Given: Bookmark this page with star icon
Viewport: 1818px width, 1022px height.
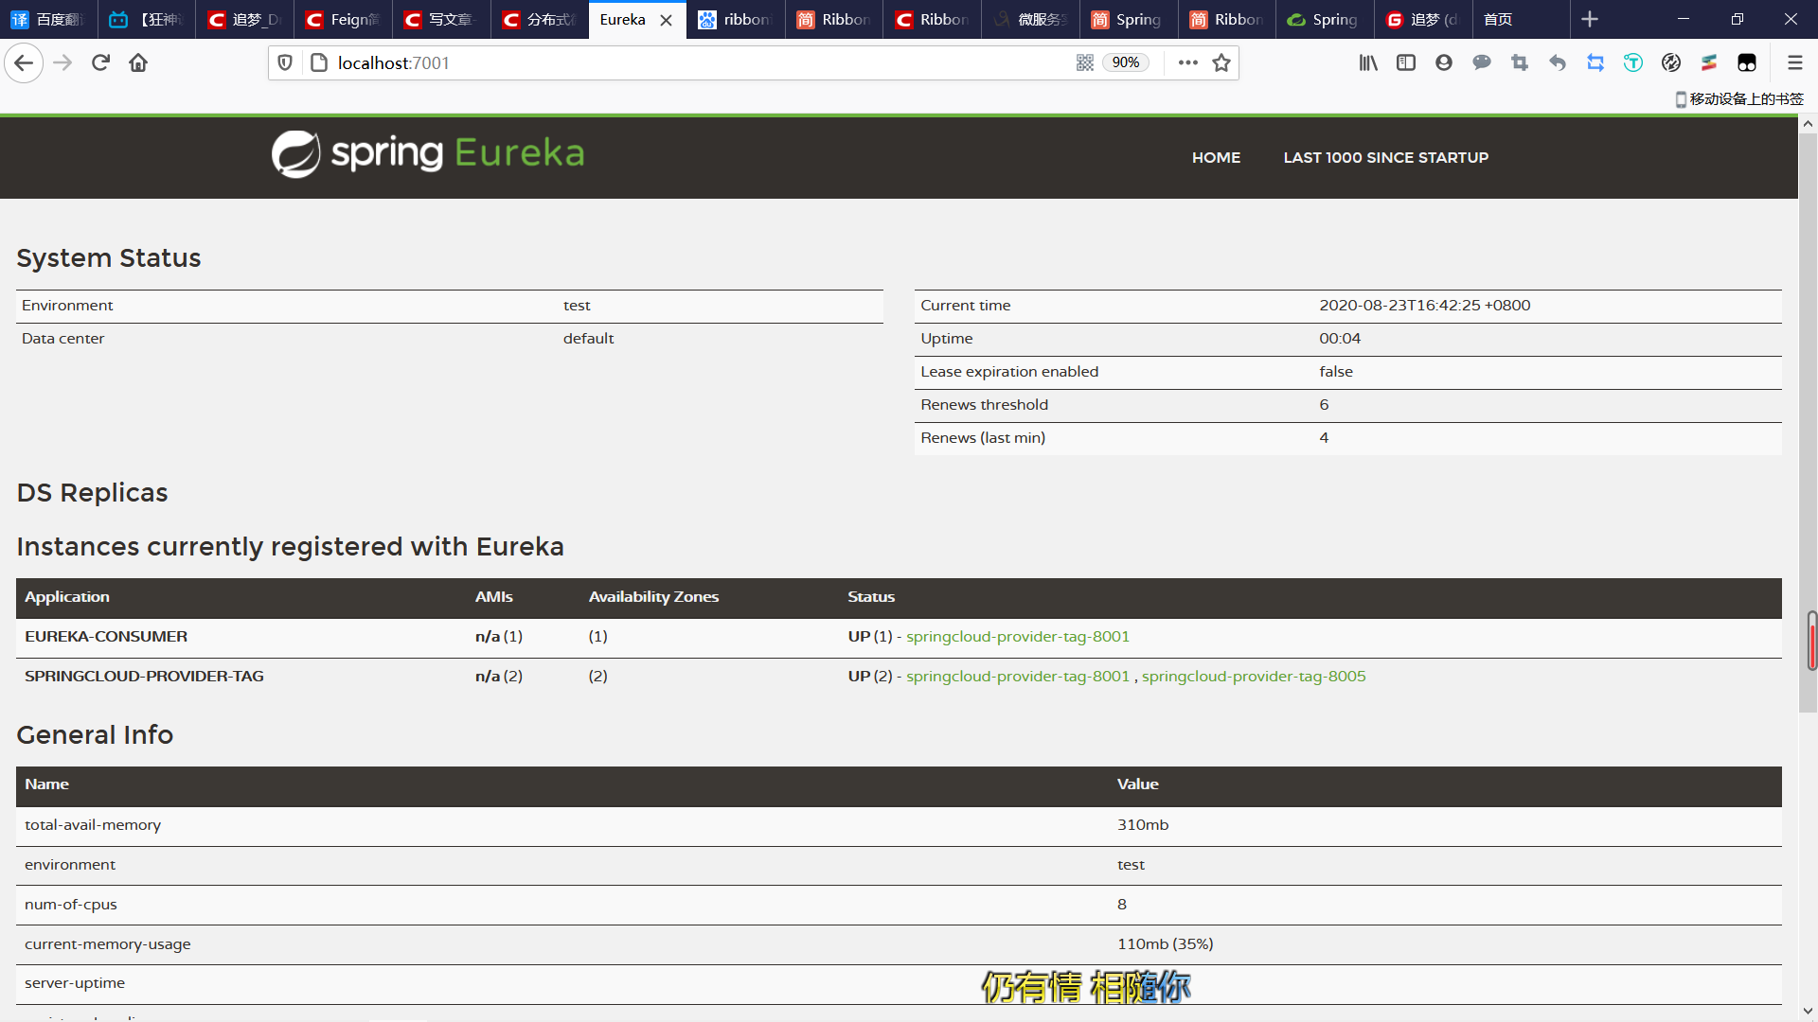Looking at the screenshot, I should tap(1221, 62).
